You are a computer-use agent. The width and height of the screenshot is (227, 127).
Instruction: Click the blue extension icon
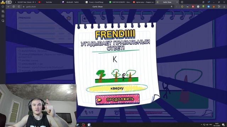click(209, 7)
